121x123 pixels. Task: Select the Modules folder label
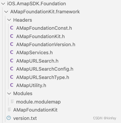coord(23,94)
